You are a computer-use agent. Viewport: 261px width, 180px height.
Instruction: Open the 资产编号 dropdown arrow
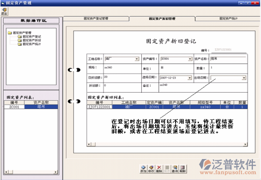pyautogui.click(x=190, y=59)
